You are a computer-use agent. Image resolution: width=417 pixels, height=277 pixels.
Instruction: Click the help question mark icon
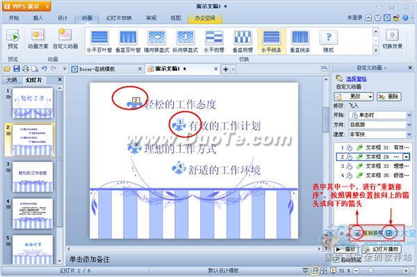click(405, 18)
